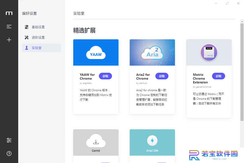Open preferences sliders icon in sidebar
The width and height of the screenshot is (244, 163).
(x=9, y=140)
